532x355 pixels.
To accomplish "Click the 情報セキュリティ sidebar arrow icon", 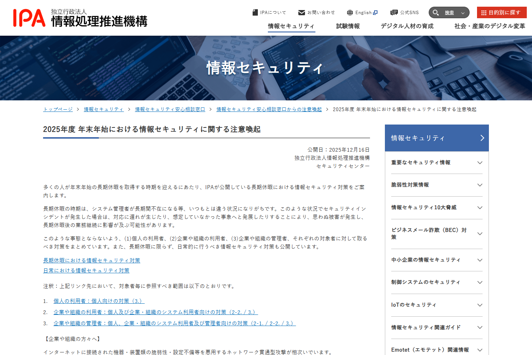I will click(483, 138).
